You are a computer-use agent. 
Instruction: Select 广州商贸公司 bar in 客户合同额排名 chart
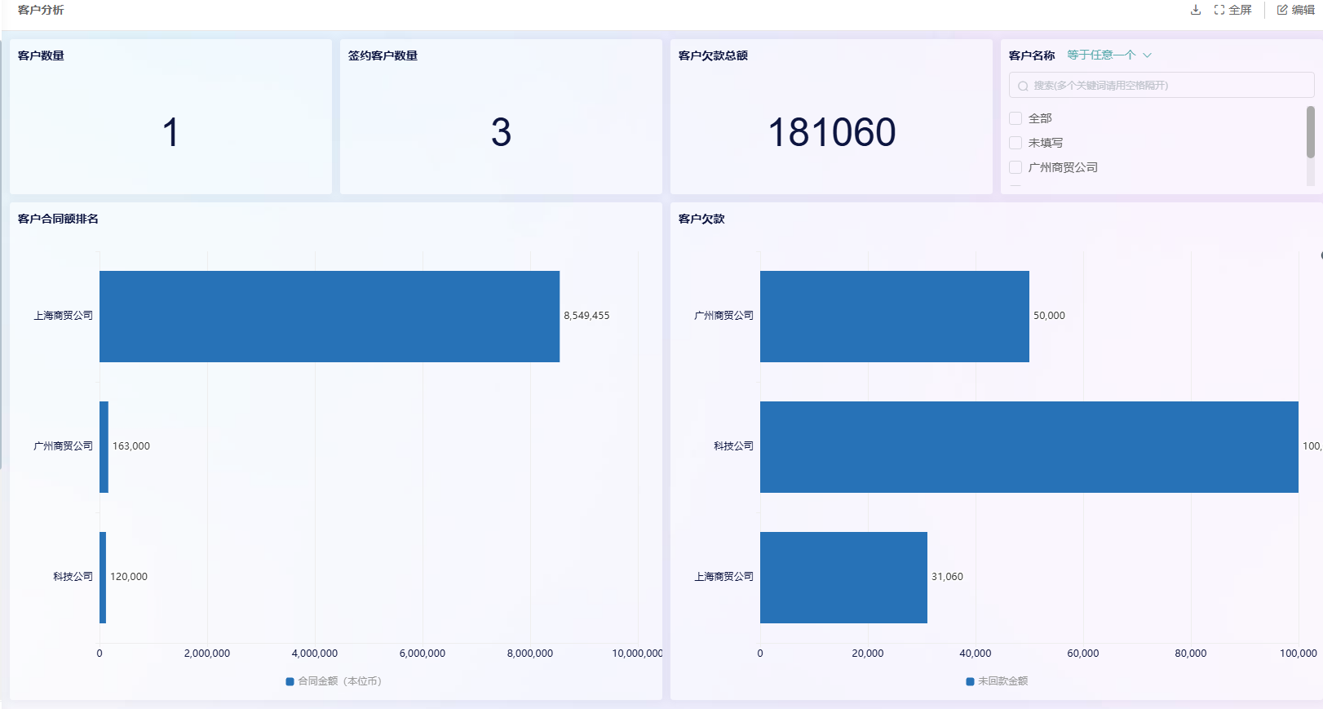point(104,447)
